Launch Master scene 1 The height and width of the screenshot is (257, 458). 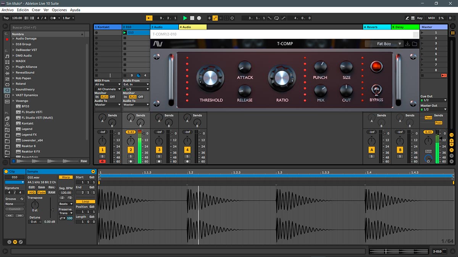[x=423, y=33]
